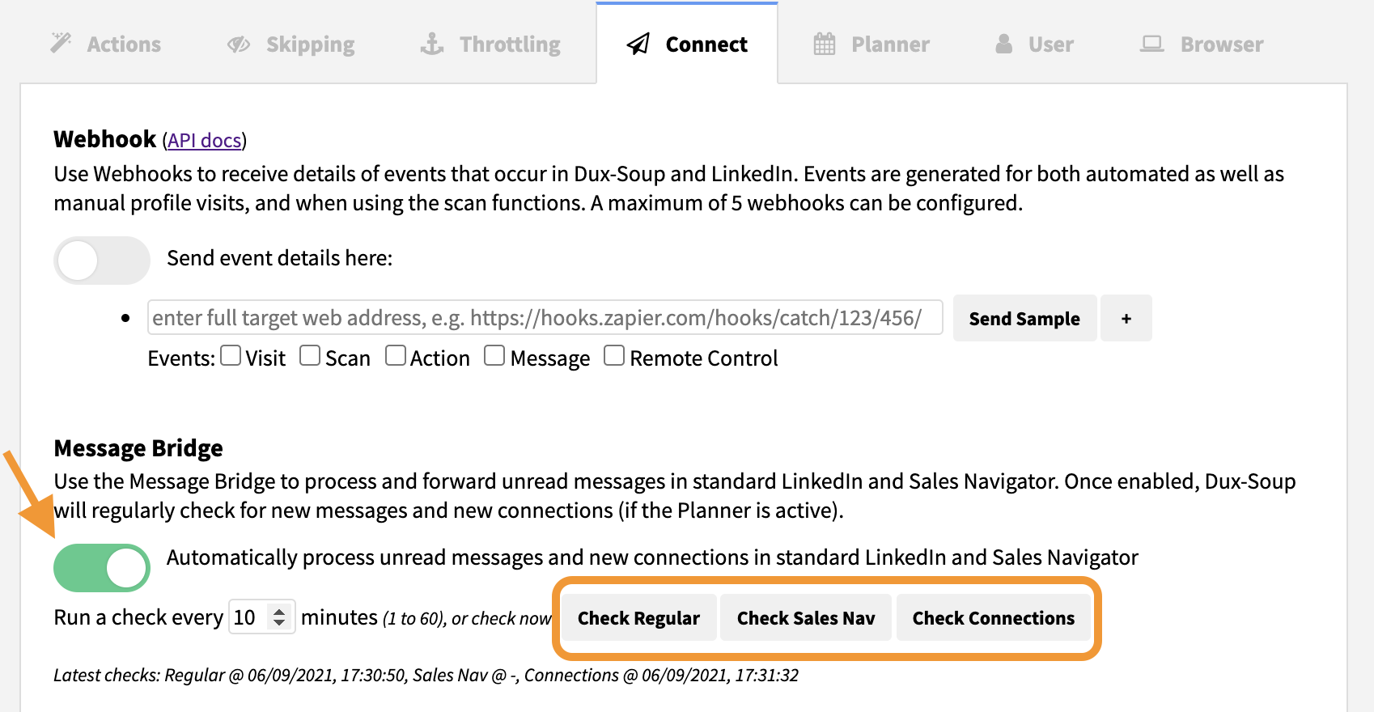
Task: Tick the Action event checkbox
Action: click(396, 356)
